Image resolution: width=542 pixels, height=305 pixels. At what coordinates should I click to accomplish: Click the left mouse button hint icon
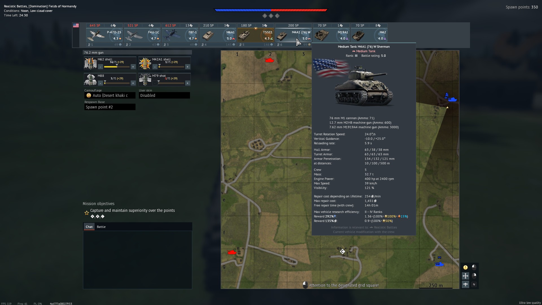click(x=474, y=267)
